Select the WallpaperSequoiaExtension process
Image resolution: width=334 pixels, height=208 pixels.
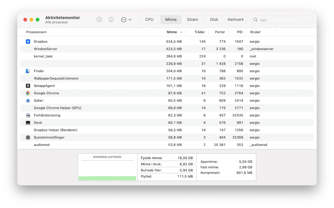click(x=167, y=78)
